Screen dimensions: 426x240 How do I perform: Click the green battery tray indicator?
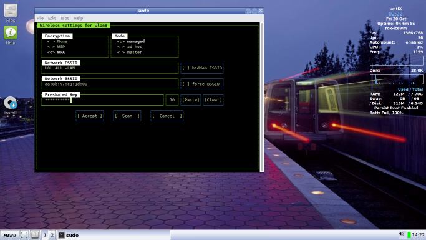(x=409, y=234)
